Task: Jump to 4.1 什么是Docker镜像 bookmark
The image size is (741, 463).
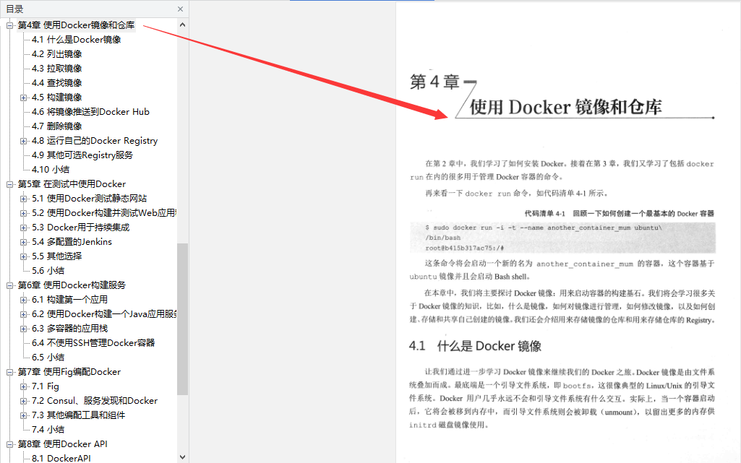Action: [x=76, y=40]
